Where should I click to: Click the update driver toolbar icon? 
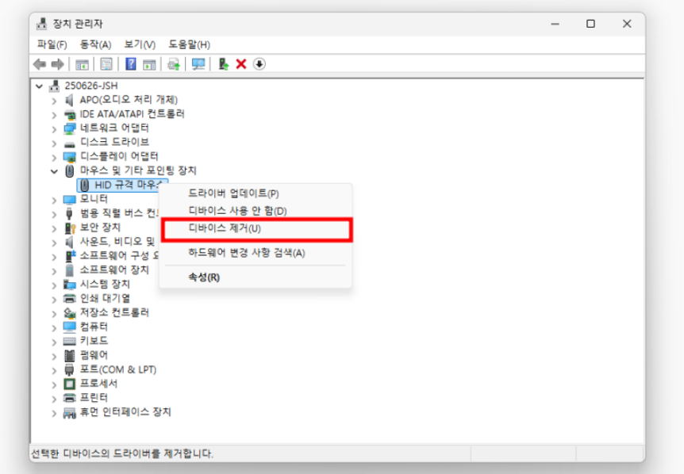click(x=224, y=64)
